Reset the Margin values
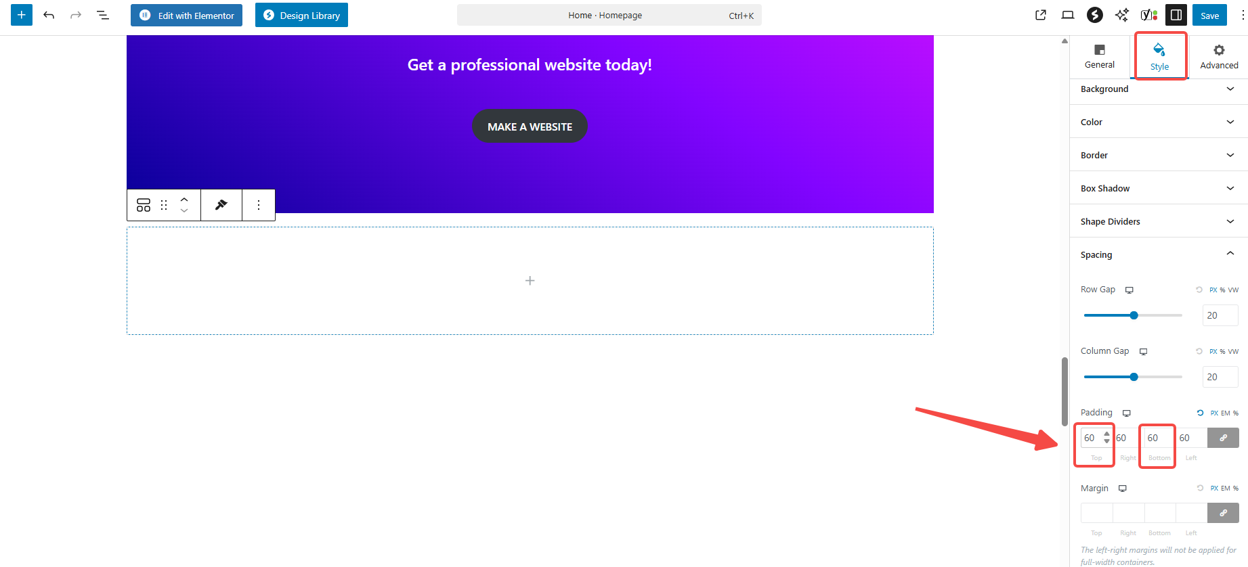This screenshot has width=1248, height=567. tap(1200, 488)
